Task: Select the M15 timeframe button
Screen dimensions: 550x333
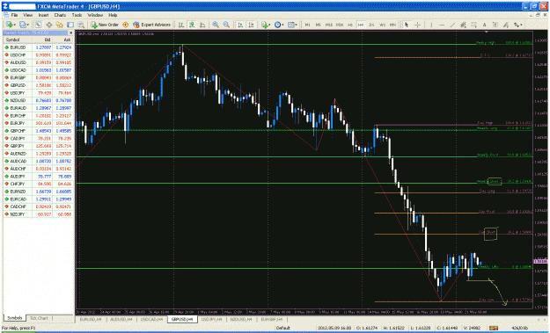Action: (x=329, y=25)
